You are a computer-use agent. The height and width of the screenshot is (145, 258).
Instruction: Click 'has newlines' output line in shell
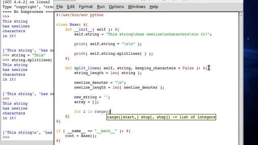point(16,26)
